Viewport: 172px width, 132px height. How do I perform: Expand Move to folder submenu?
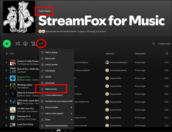coord(57,107)
